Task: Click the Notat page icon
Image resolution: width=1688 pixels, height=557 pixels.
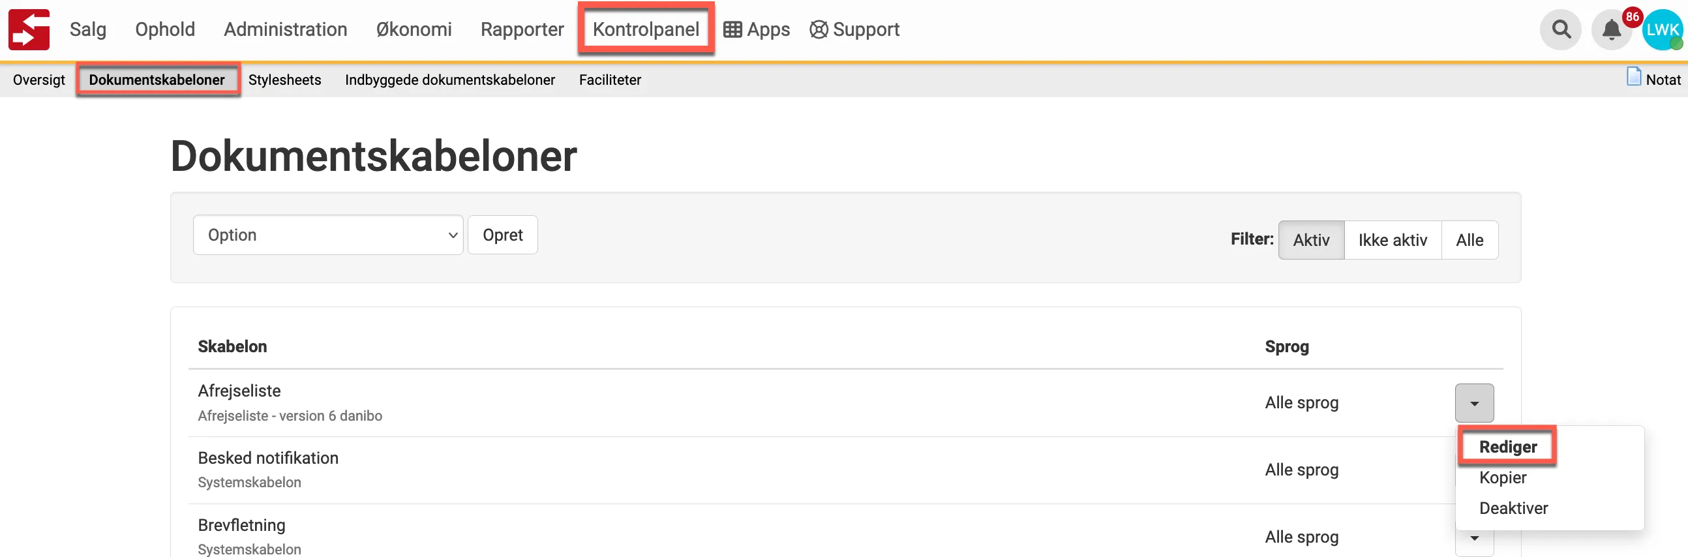Action: point(1634,78)
